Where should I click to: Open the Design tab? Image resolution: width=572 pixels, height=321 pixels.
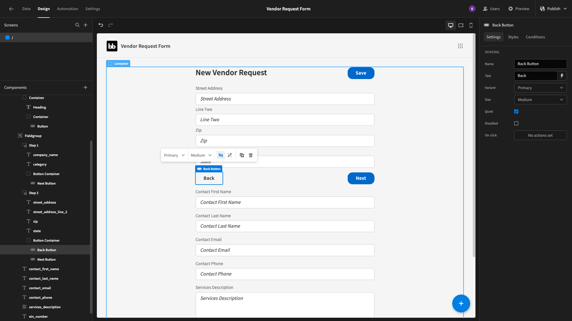(44, 9)
